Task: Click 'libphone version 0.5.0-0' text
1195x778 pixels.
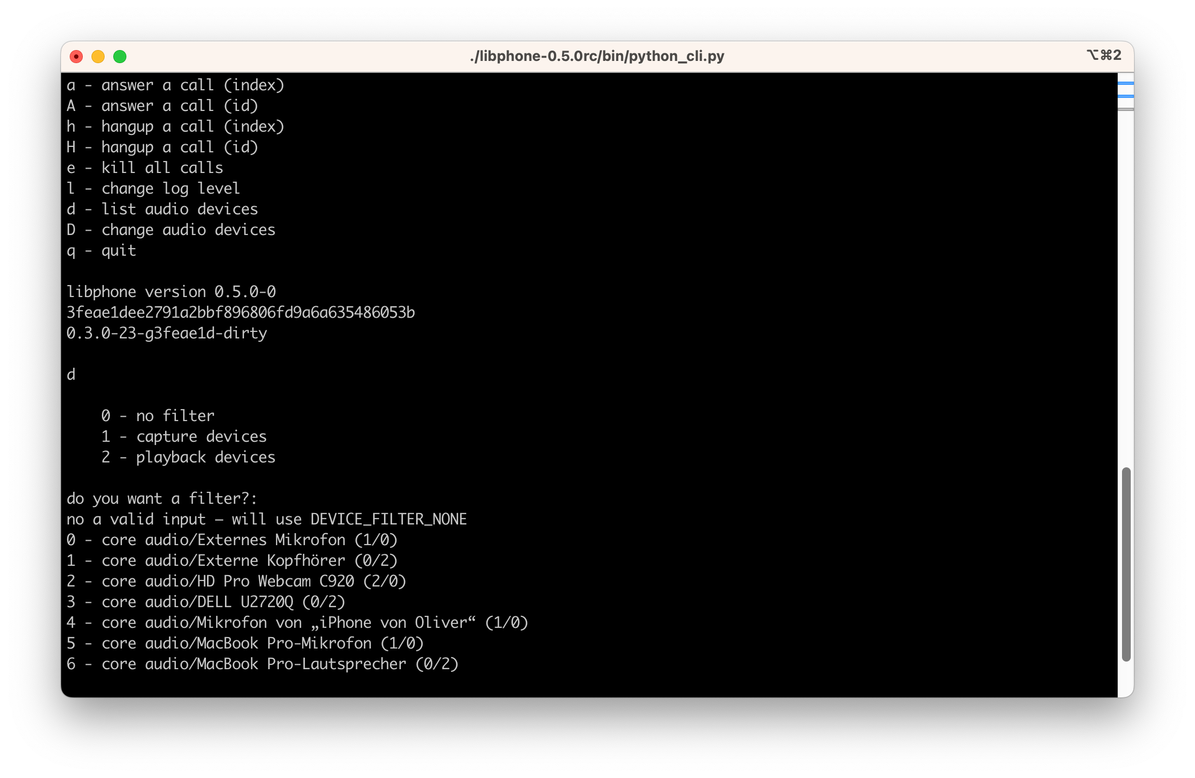Action: point(171,292)
